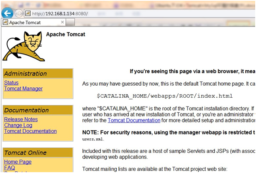Click the users.xml text

pyautogui.click(x=93, y=139)
